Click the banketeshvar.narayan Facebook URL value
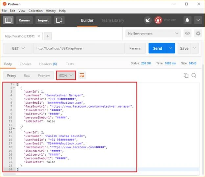Viewport: 205px width, 177px height. pos(91,107)
